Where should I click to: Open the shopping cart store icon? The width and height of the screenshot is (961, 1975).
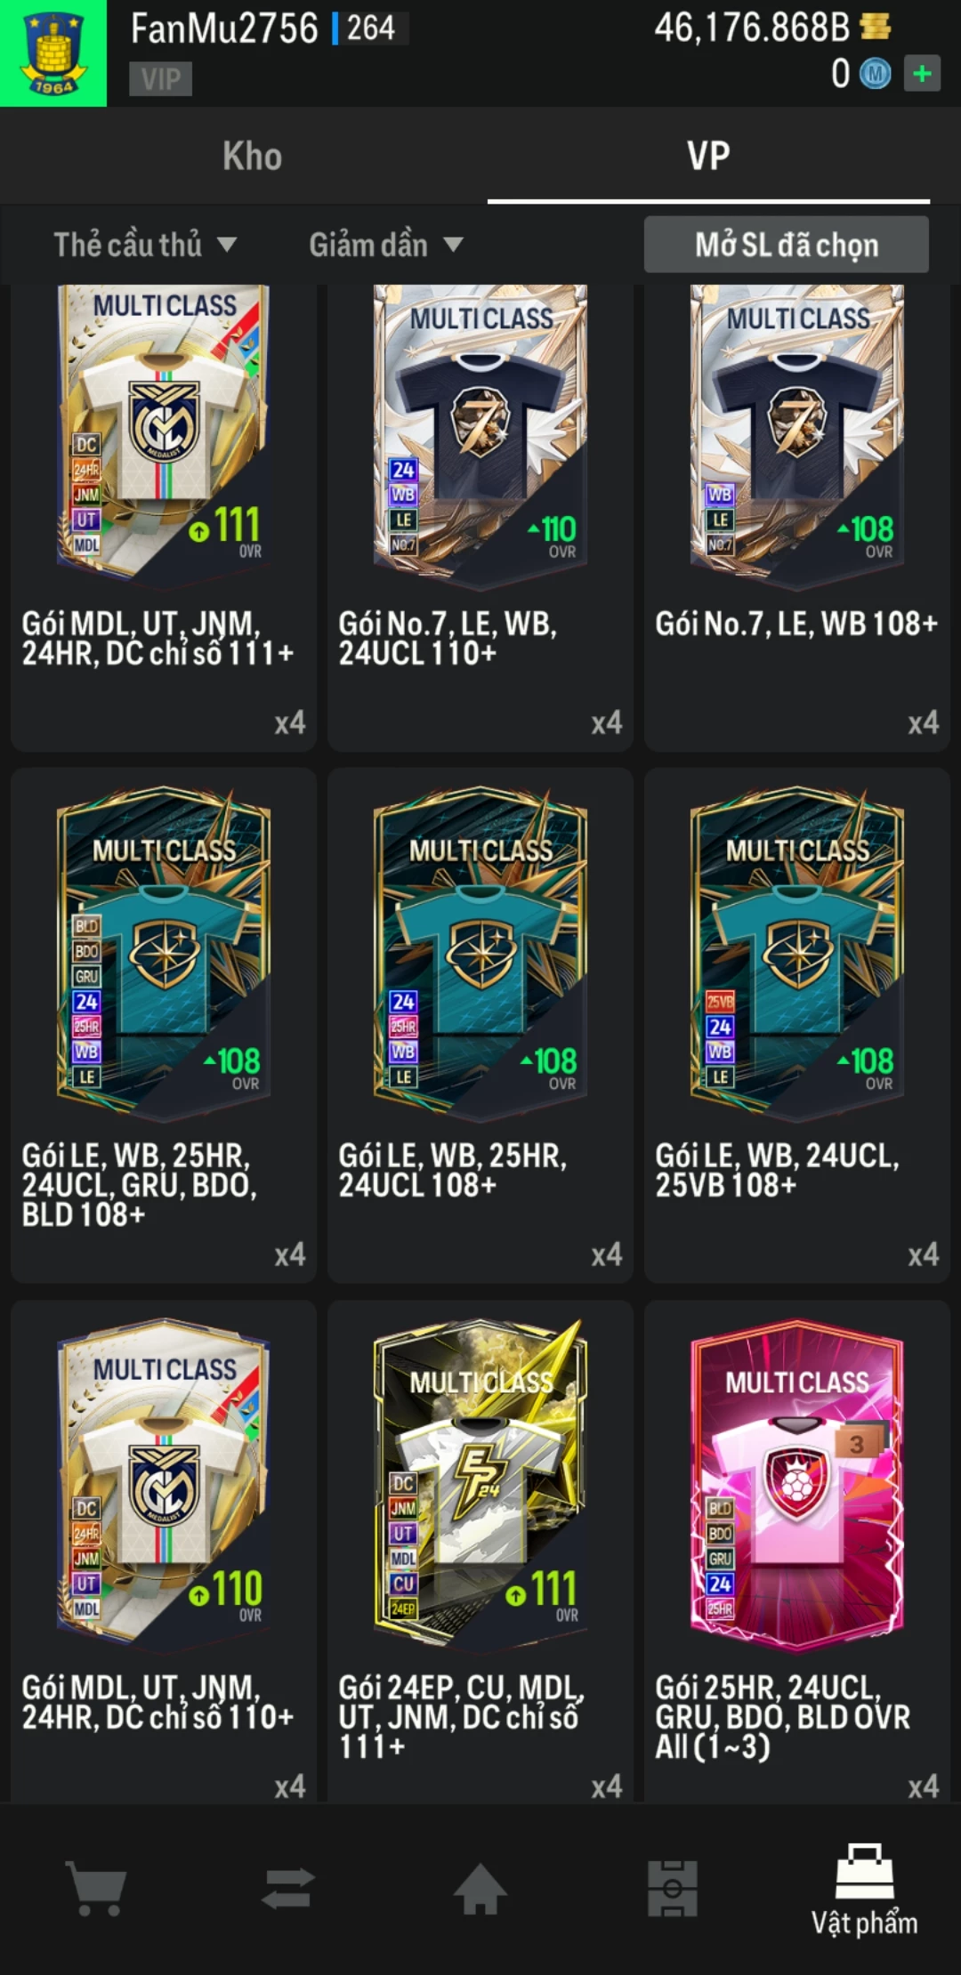tap(96, 1888)
